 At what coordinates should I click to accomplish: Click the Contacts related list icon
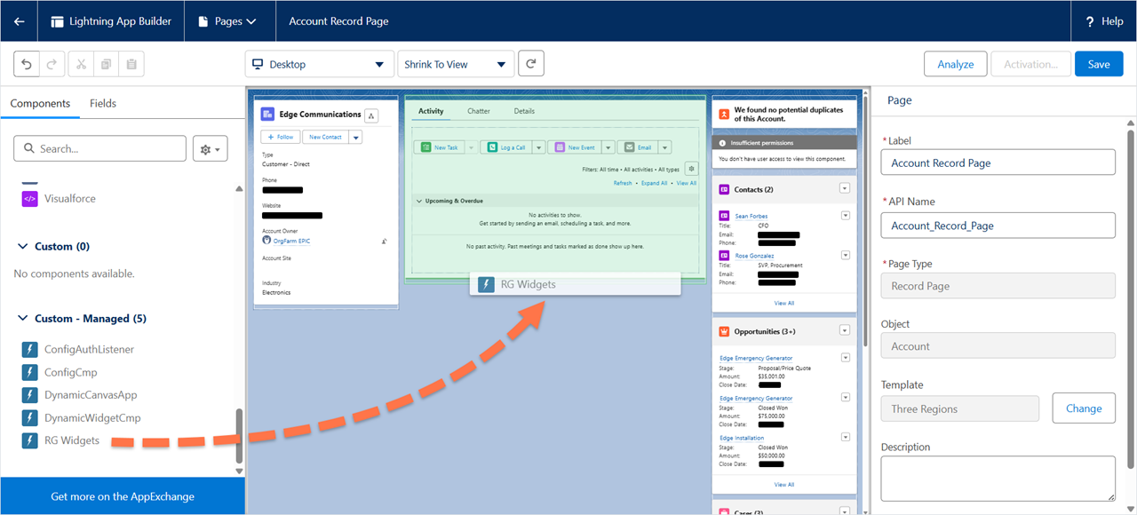point(725,189)
